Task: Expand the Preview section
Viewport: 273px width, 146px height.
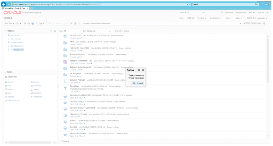Action: [60, 141]
